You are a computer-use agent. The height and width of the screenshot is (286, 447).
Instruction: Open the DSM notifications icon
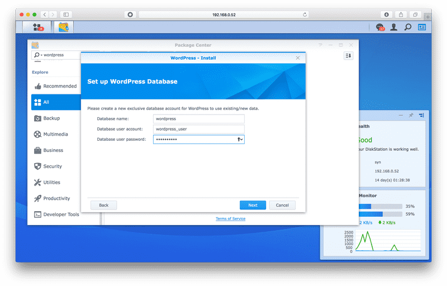click(381, 27)
